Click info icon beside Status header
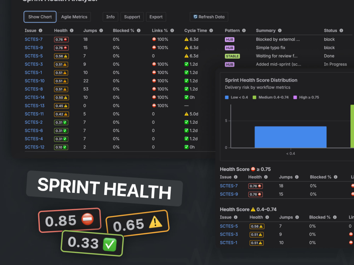Screen dimensions: 354x265 [341, 30]
